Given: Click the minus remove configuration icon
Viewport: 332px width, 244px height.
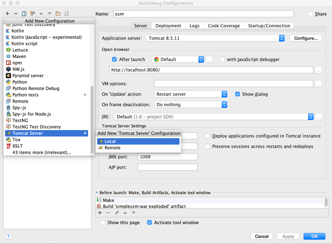Looking at the screenshot, I should click(16, 14).
